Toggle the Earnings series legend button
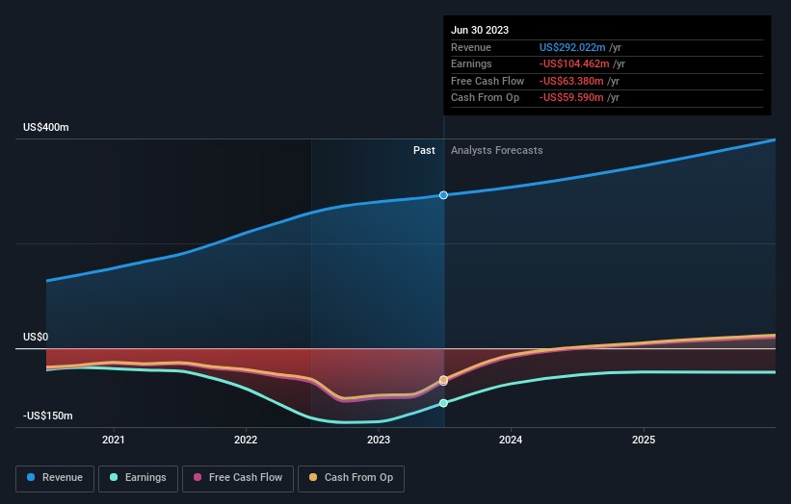Viewport: 791px width, 504px height. pos(138,478)
